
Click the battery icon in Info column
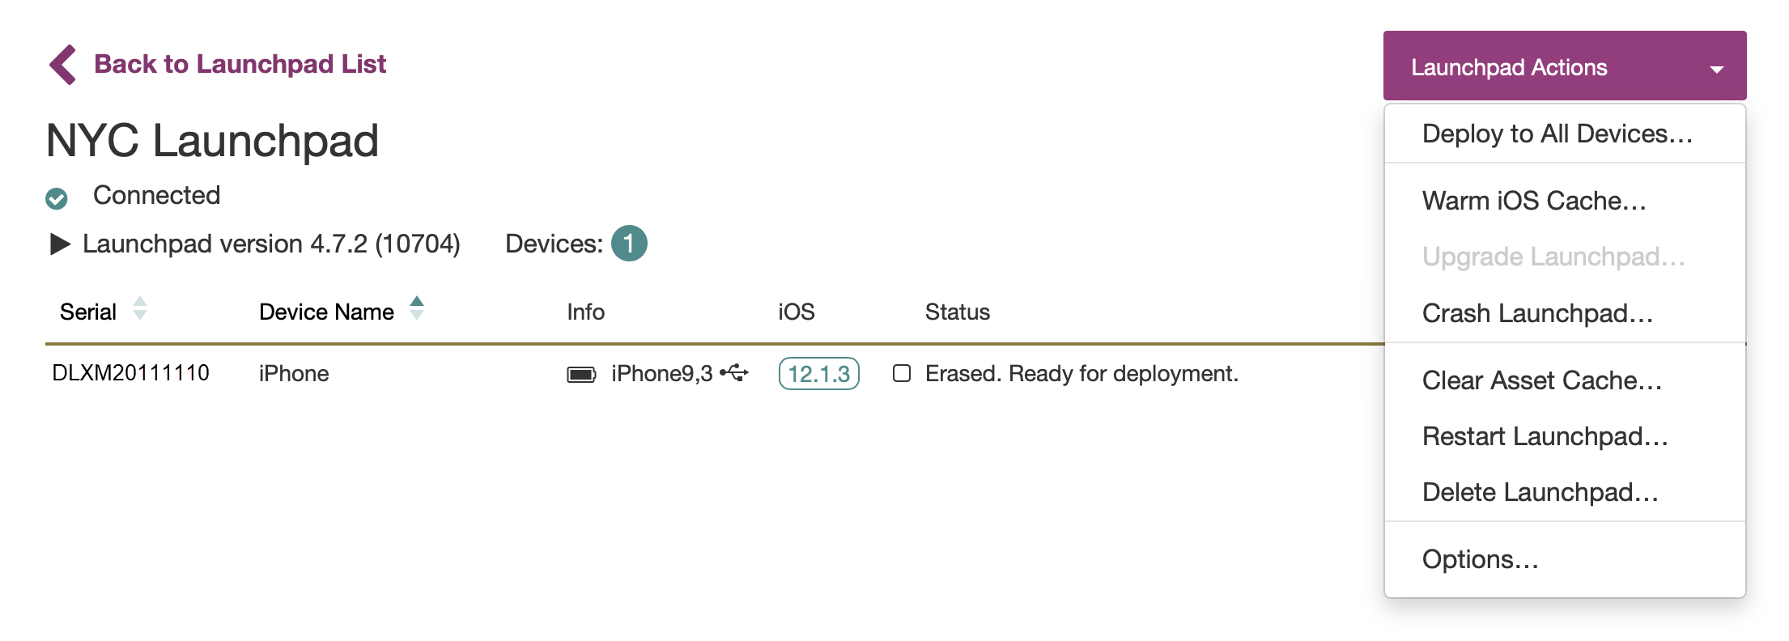point(581,374)
